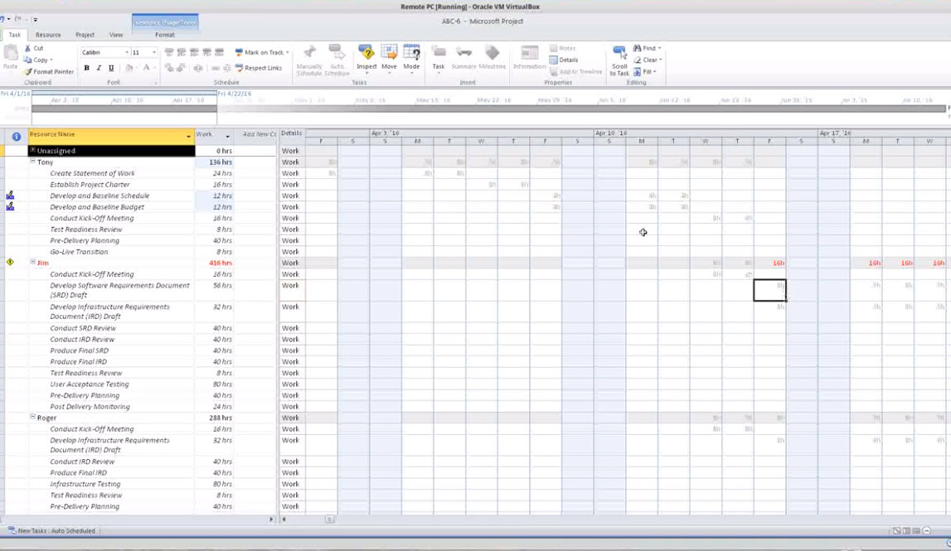951x551 pixels.
Task: Open the View ribbon tab
Action: 116,35
